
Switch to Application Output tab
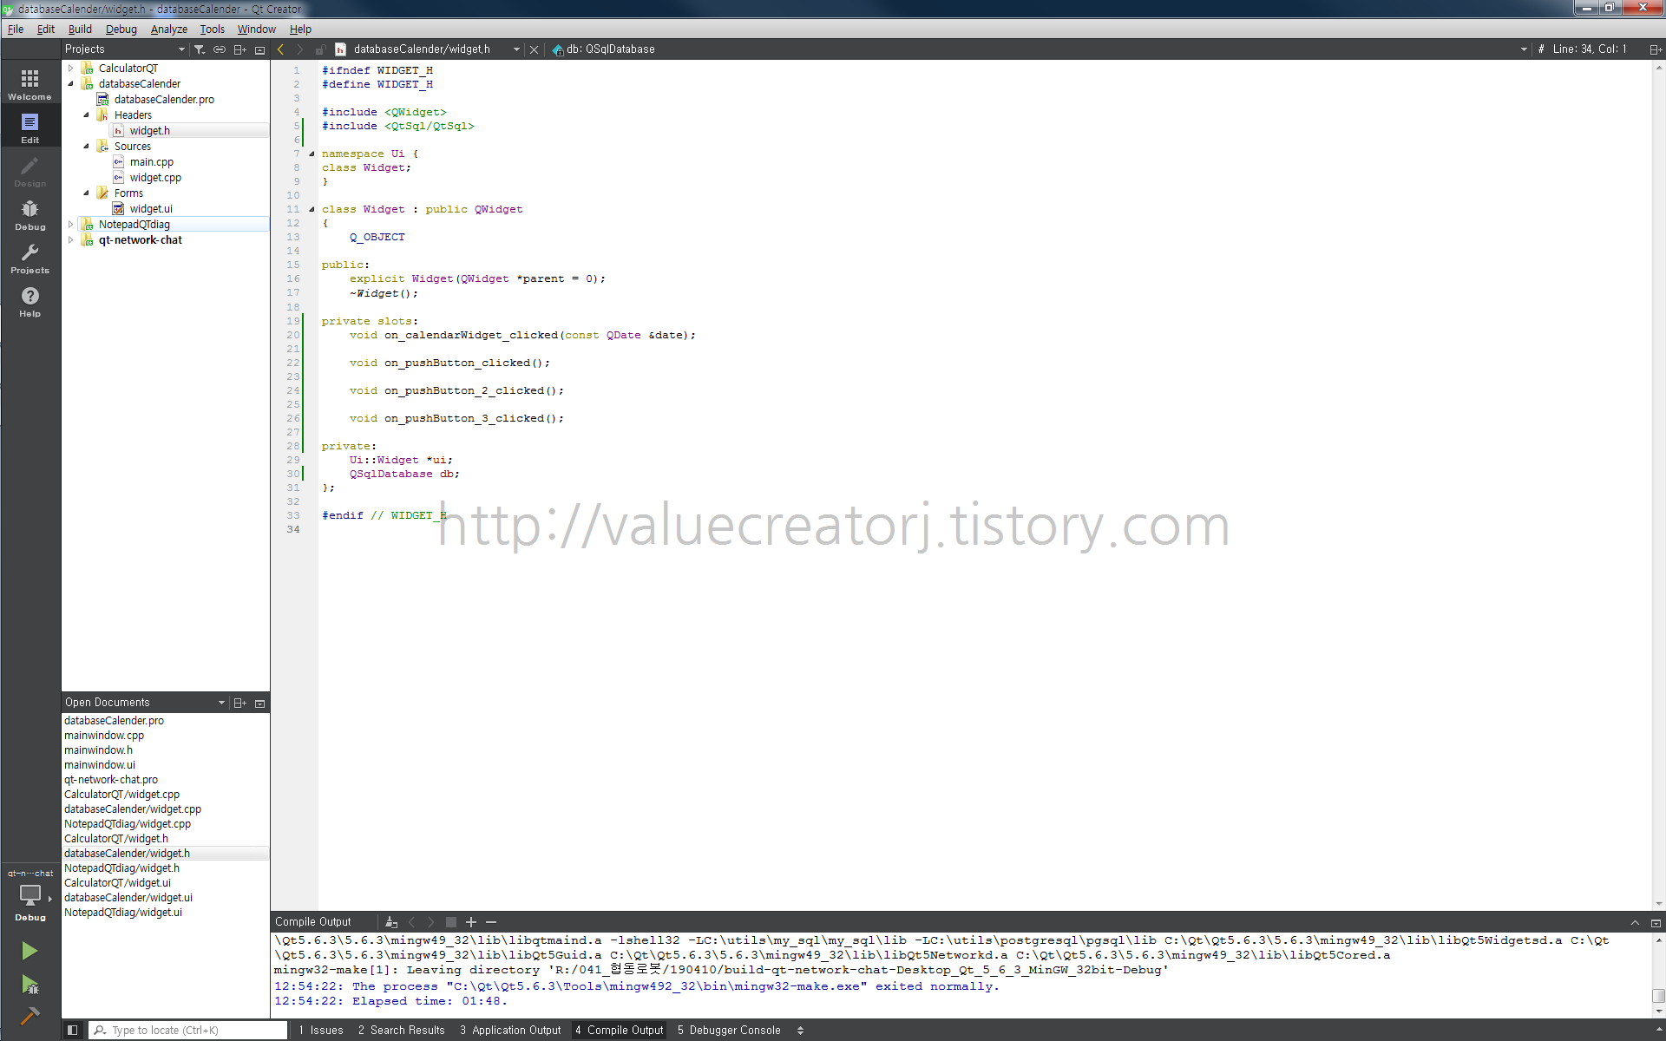tap(509, 1030)
